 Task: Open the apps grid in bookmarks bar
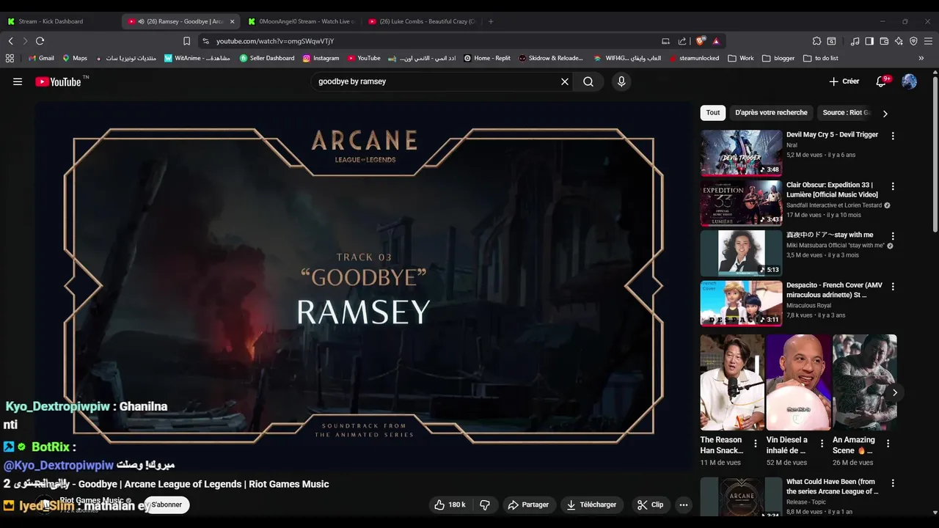10,58
